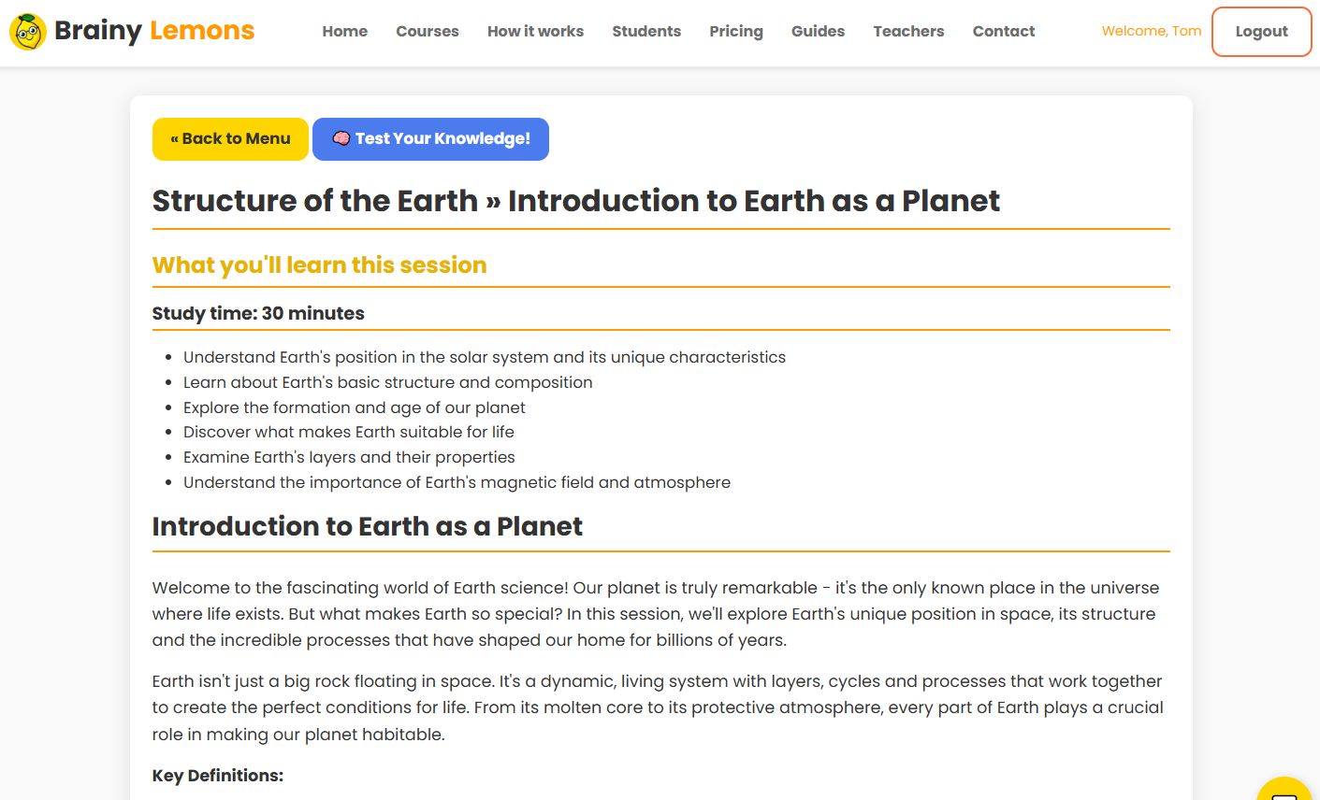Click the Logout button
The height and width of the screenshot is (800, 1320).
tap(1261, 31)
